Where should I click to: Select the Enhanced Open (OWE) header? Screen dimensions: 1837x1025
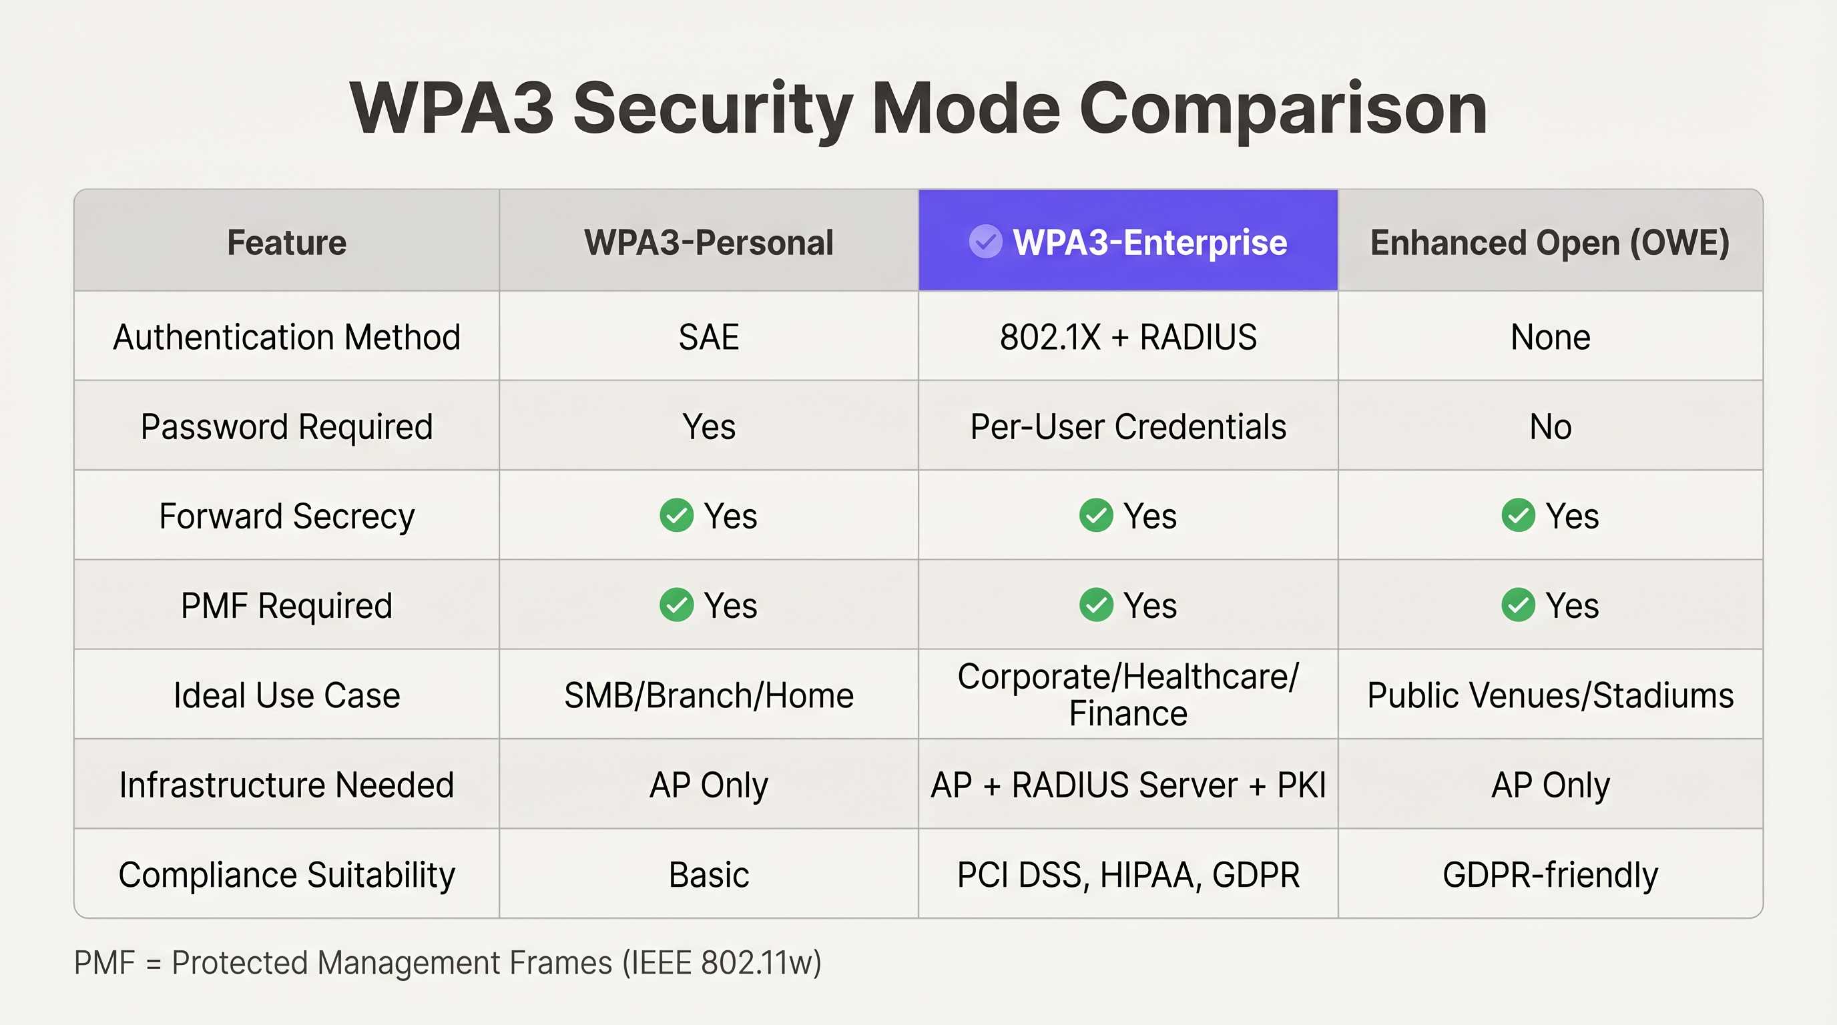click(1549, 242)
